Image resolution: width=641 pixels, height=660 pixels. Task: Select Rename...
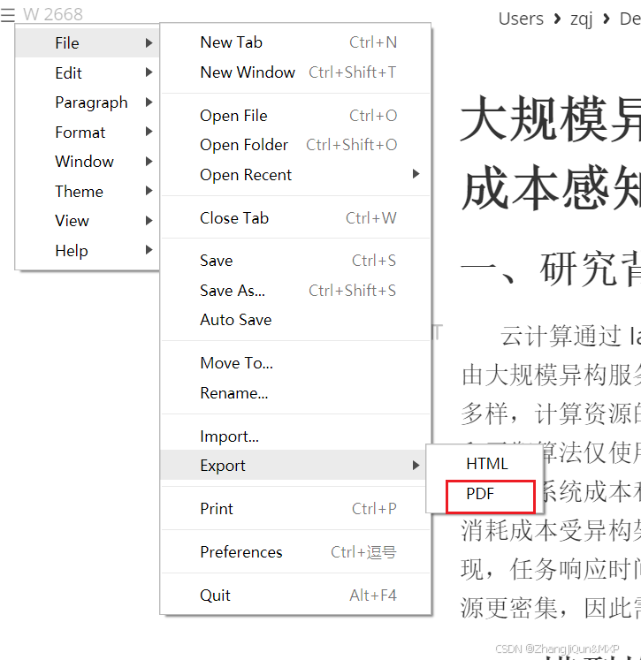[295, 392]
